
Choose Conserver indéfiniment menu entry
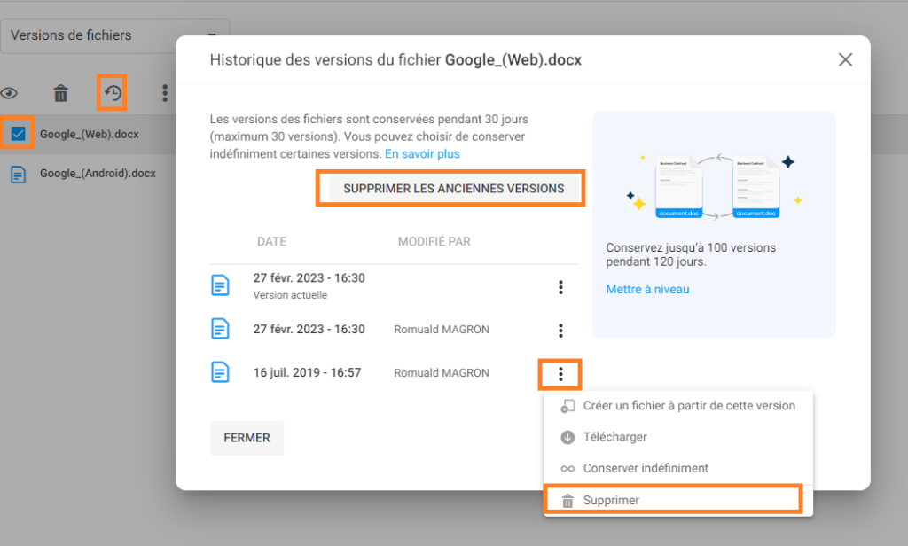[x=678, y=468]
